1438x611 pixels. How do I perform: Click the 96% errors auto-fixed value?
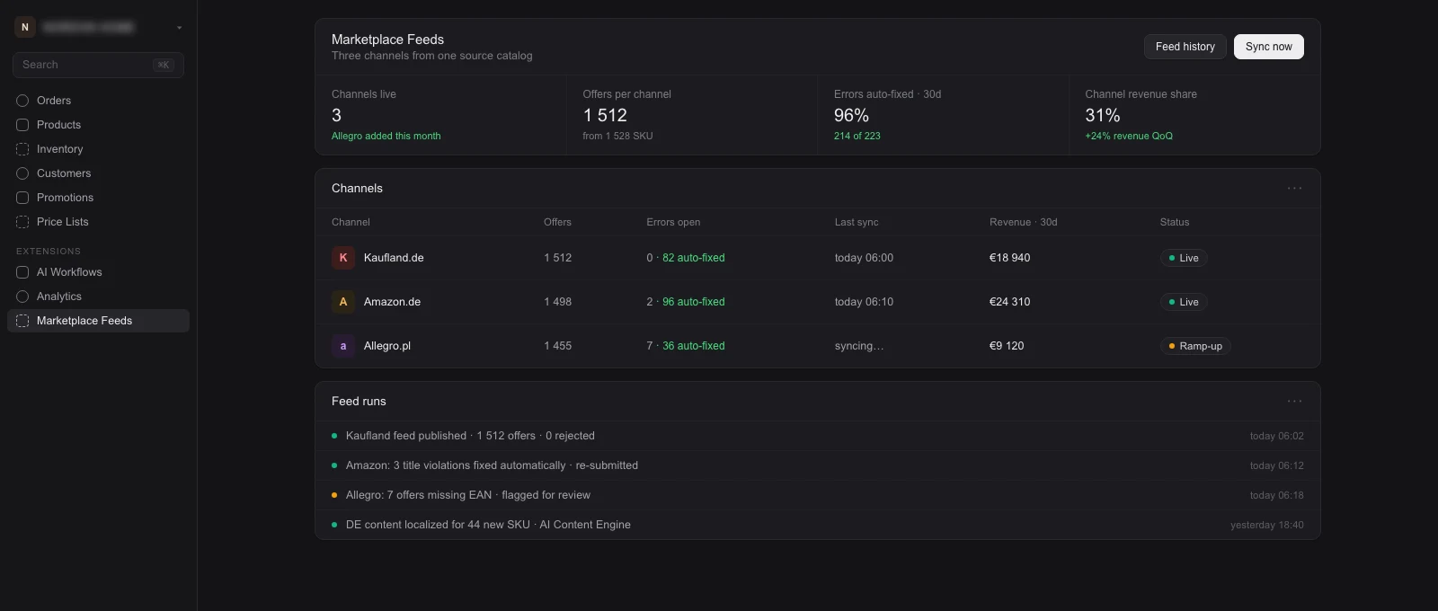pyautogui.click(x=851, y=116)
